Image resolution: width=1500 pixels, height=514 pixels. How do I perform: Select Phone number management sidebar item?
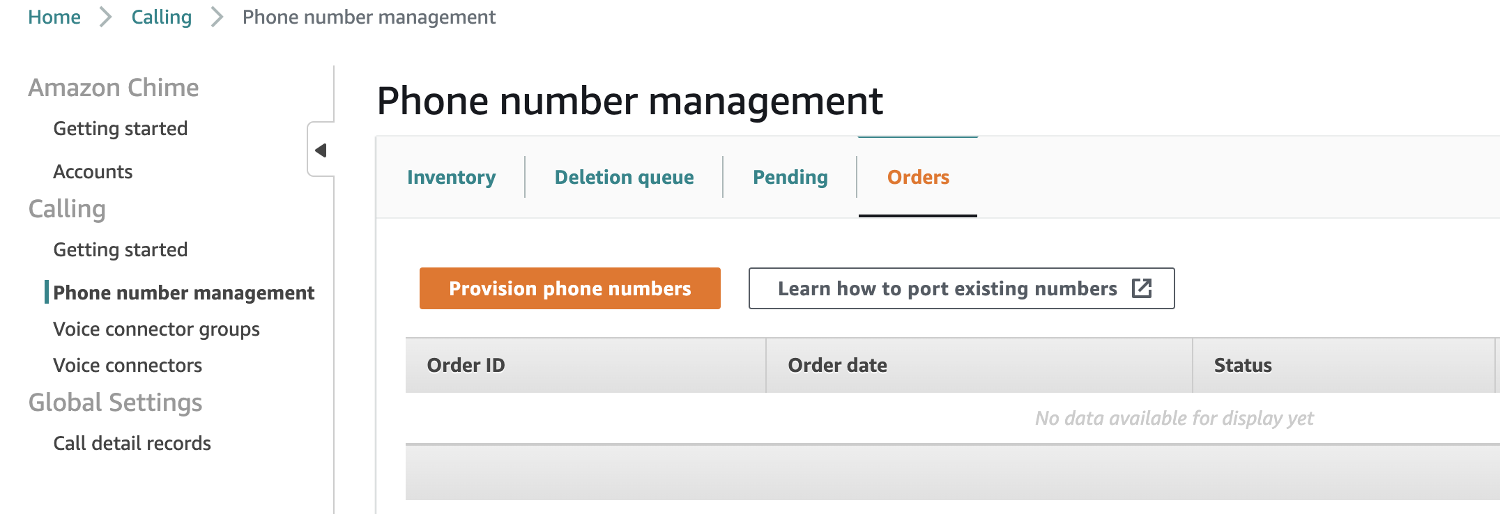click(184, 293)
